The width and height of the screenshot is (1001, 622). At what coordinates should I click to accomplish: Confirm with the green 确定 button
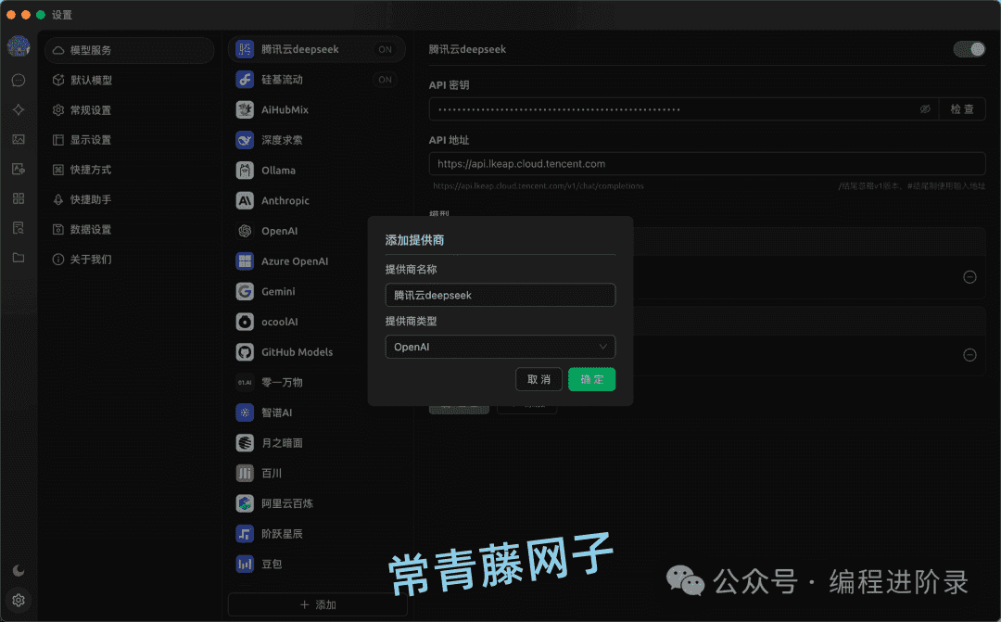(x=591, y=379)
